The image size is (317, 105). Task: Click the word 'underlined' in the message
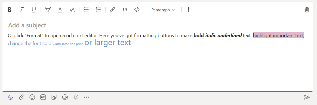229,36
